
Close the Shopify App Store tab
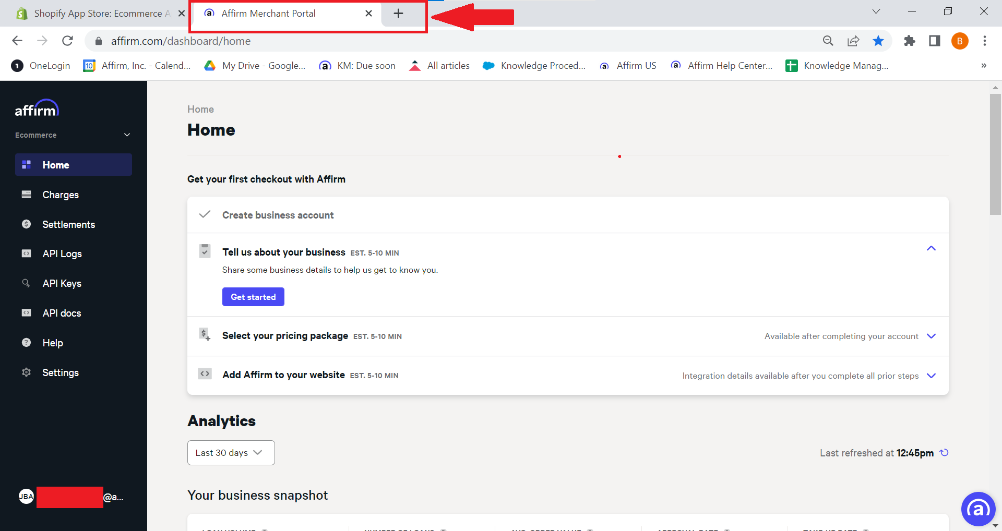coord(182,14)
